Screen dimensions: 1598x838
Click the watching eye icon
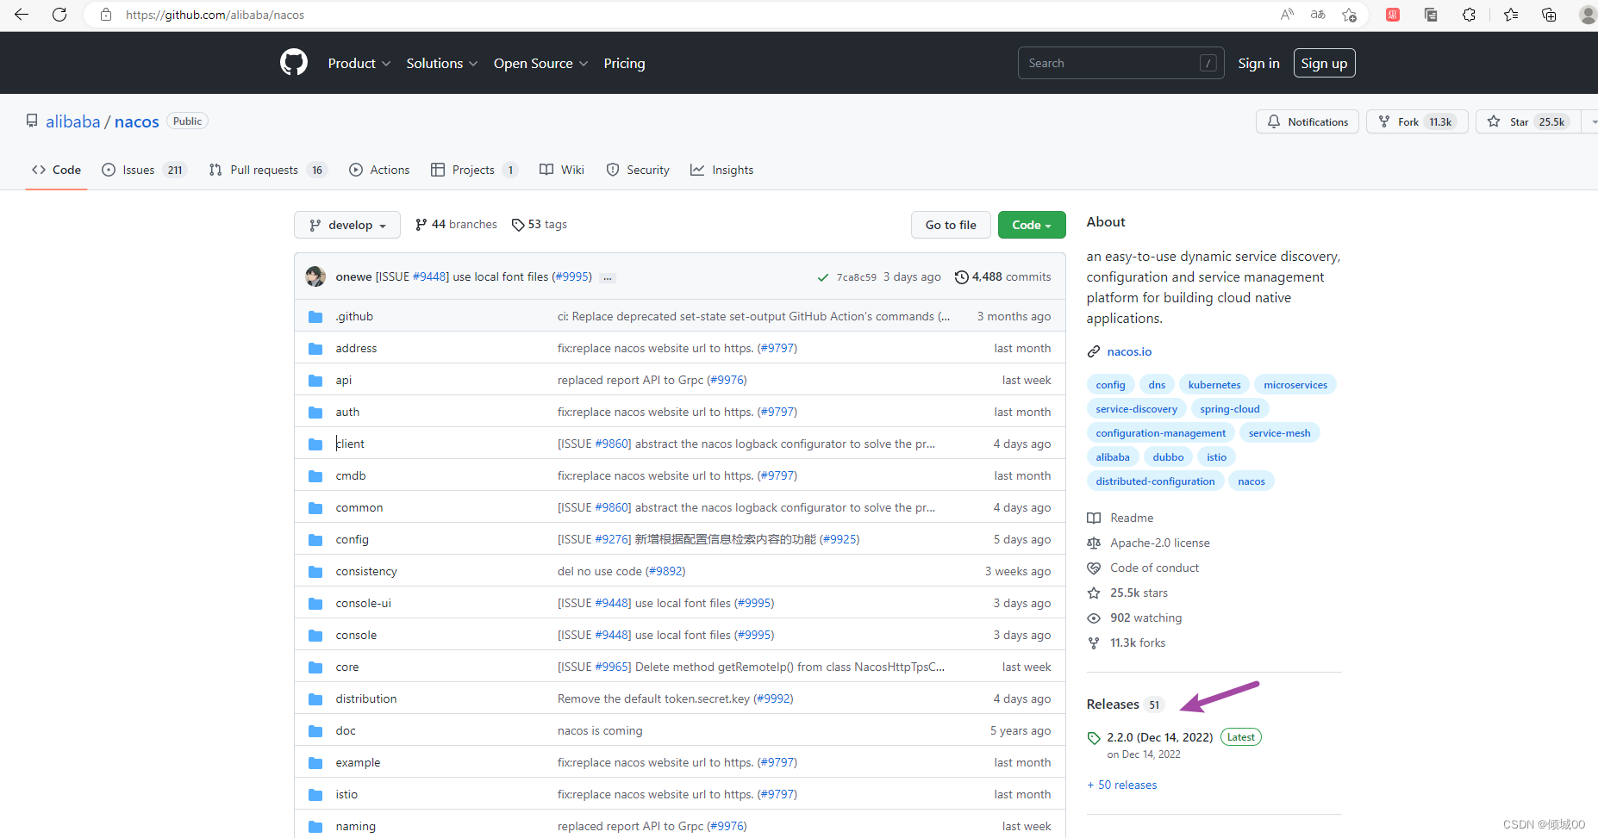(x=1094, y=618)
